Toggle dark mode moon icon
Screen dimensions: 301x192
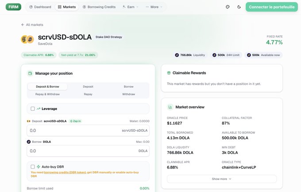[x=239, y=7]
